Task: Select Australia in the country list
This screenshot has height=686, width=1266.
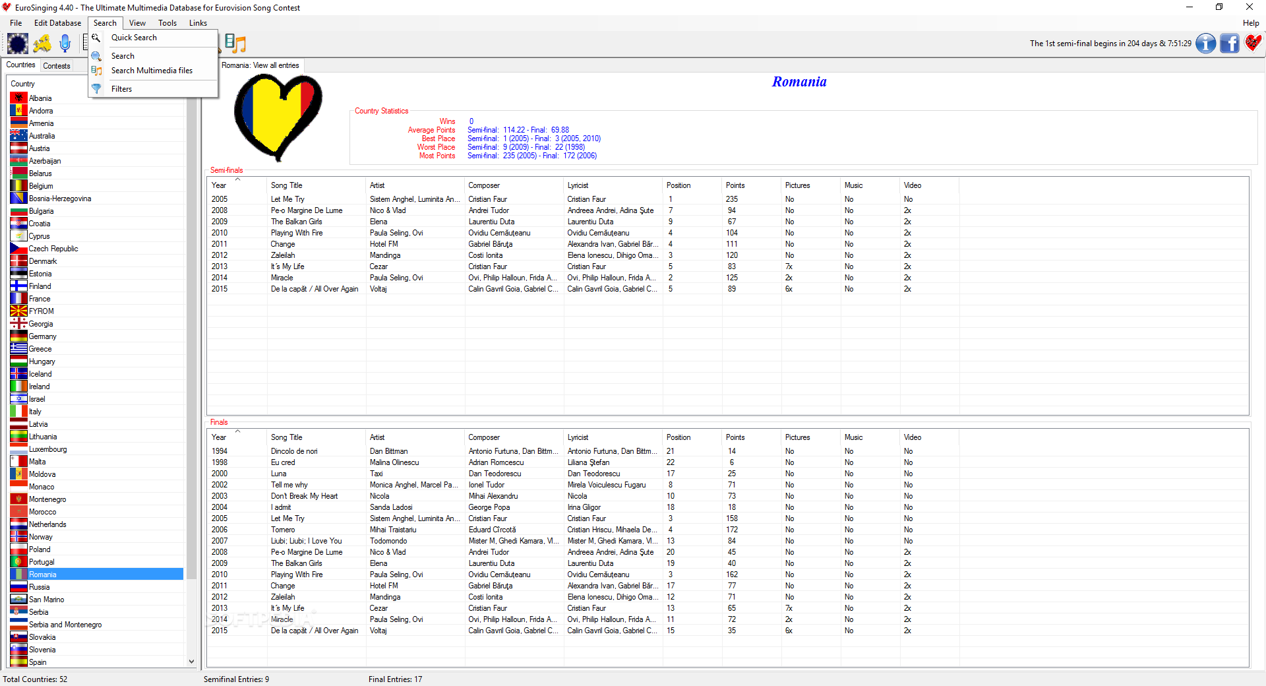Action: tap(97, 136)
